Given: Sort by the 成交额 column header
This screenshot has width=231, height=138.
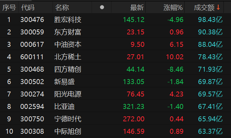Looking at the screenshot, I should pos(204,7).
